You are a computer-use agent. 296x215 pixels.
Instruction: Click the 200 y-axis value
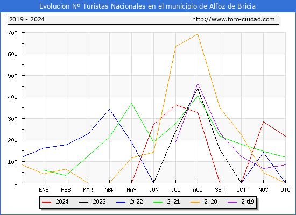[x=13, y=140]
